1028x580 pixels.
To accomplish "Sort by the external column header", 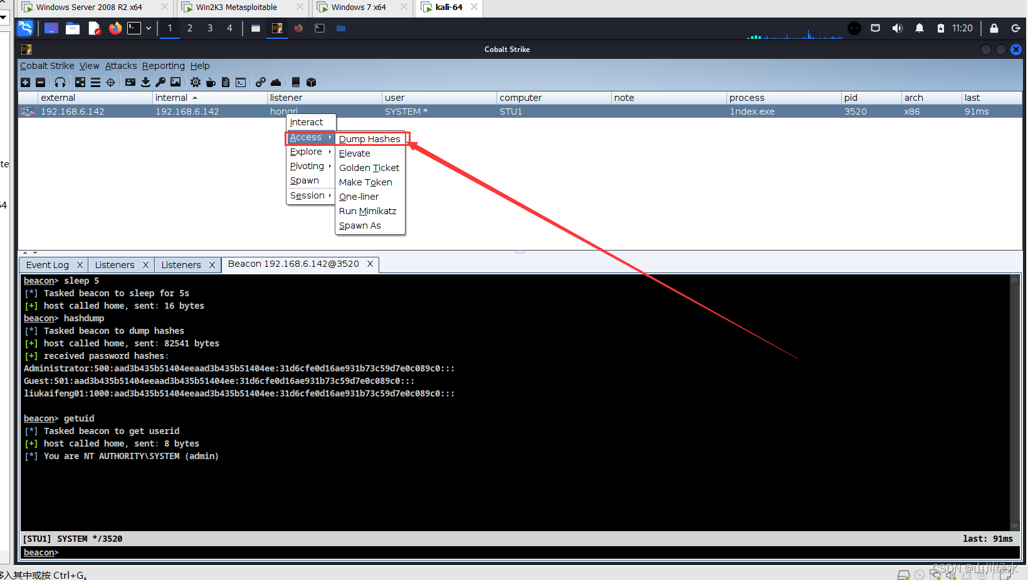I will [x=95, y=98].
